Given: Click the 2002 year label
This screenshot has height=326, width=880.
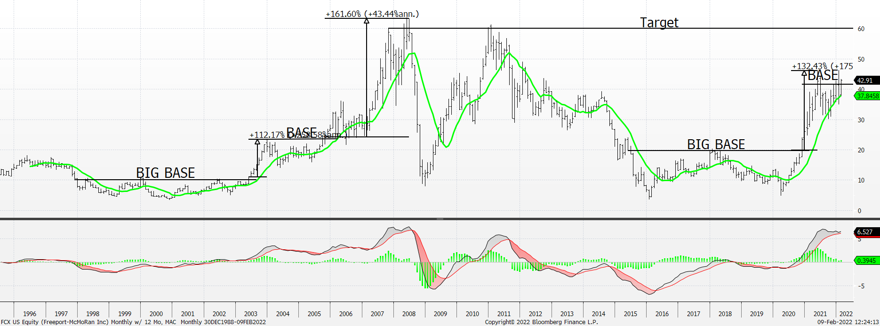Looking at the screenshot, I should click(219, 314).
